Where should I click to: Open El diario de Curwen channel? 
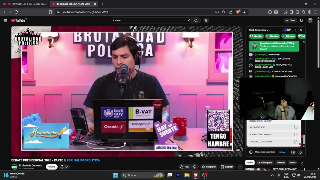click(x=29, y=165)
